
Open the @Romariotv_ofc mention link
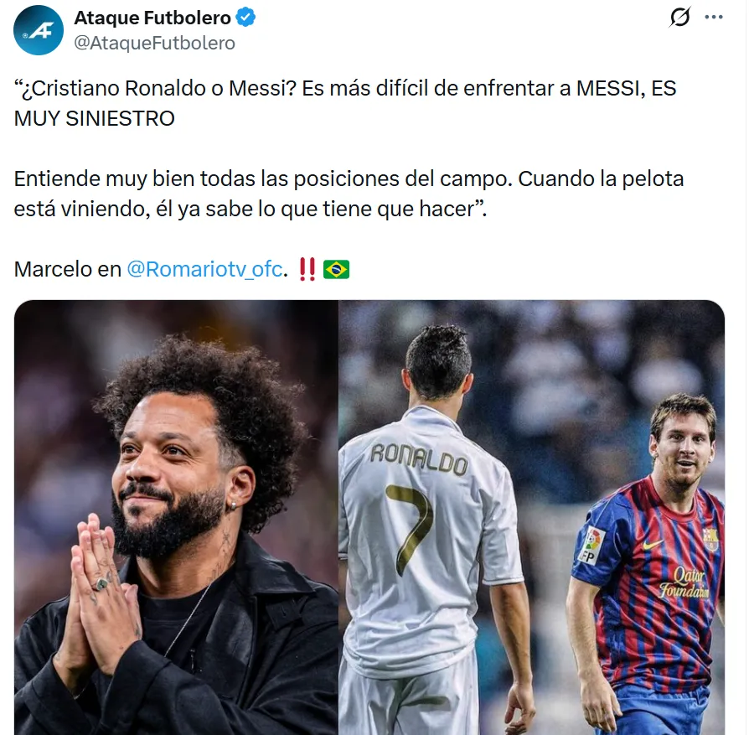205,269
